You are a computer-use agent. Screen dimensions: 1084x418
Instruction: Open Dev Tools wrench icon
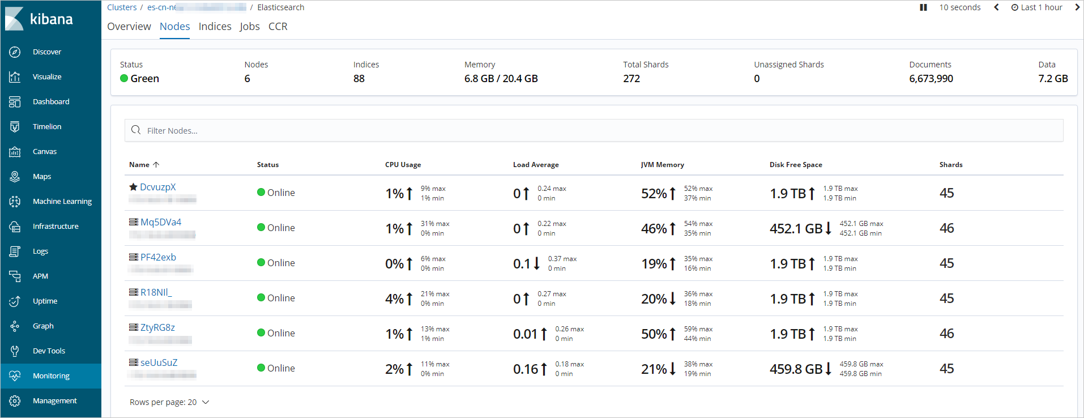click(15, 351)
